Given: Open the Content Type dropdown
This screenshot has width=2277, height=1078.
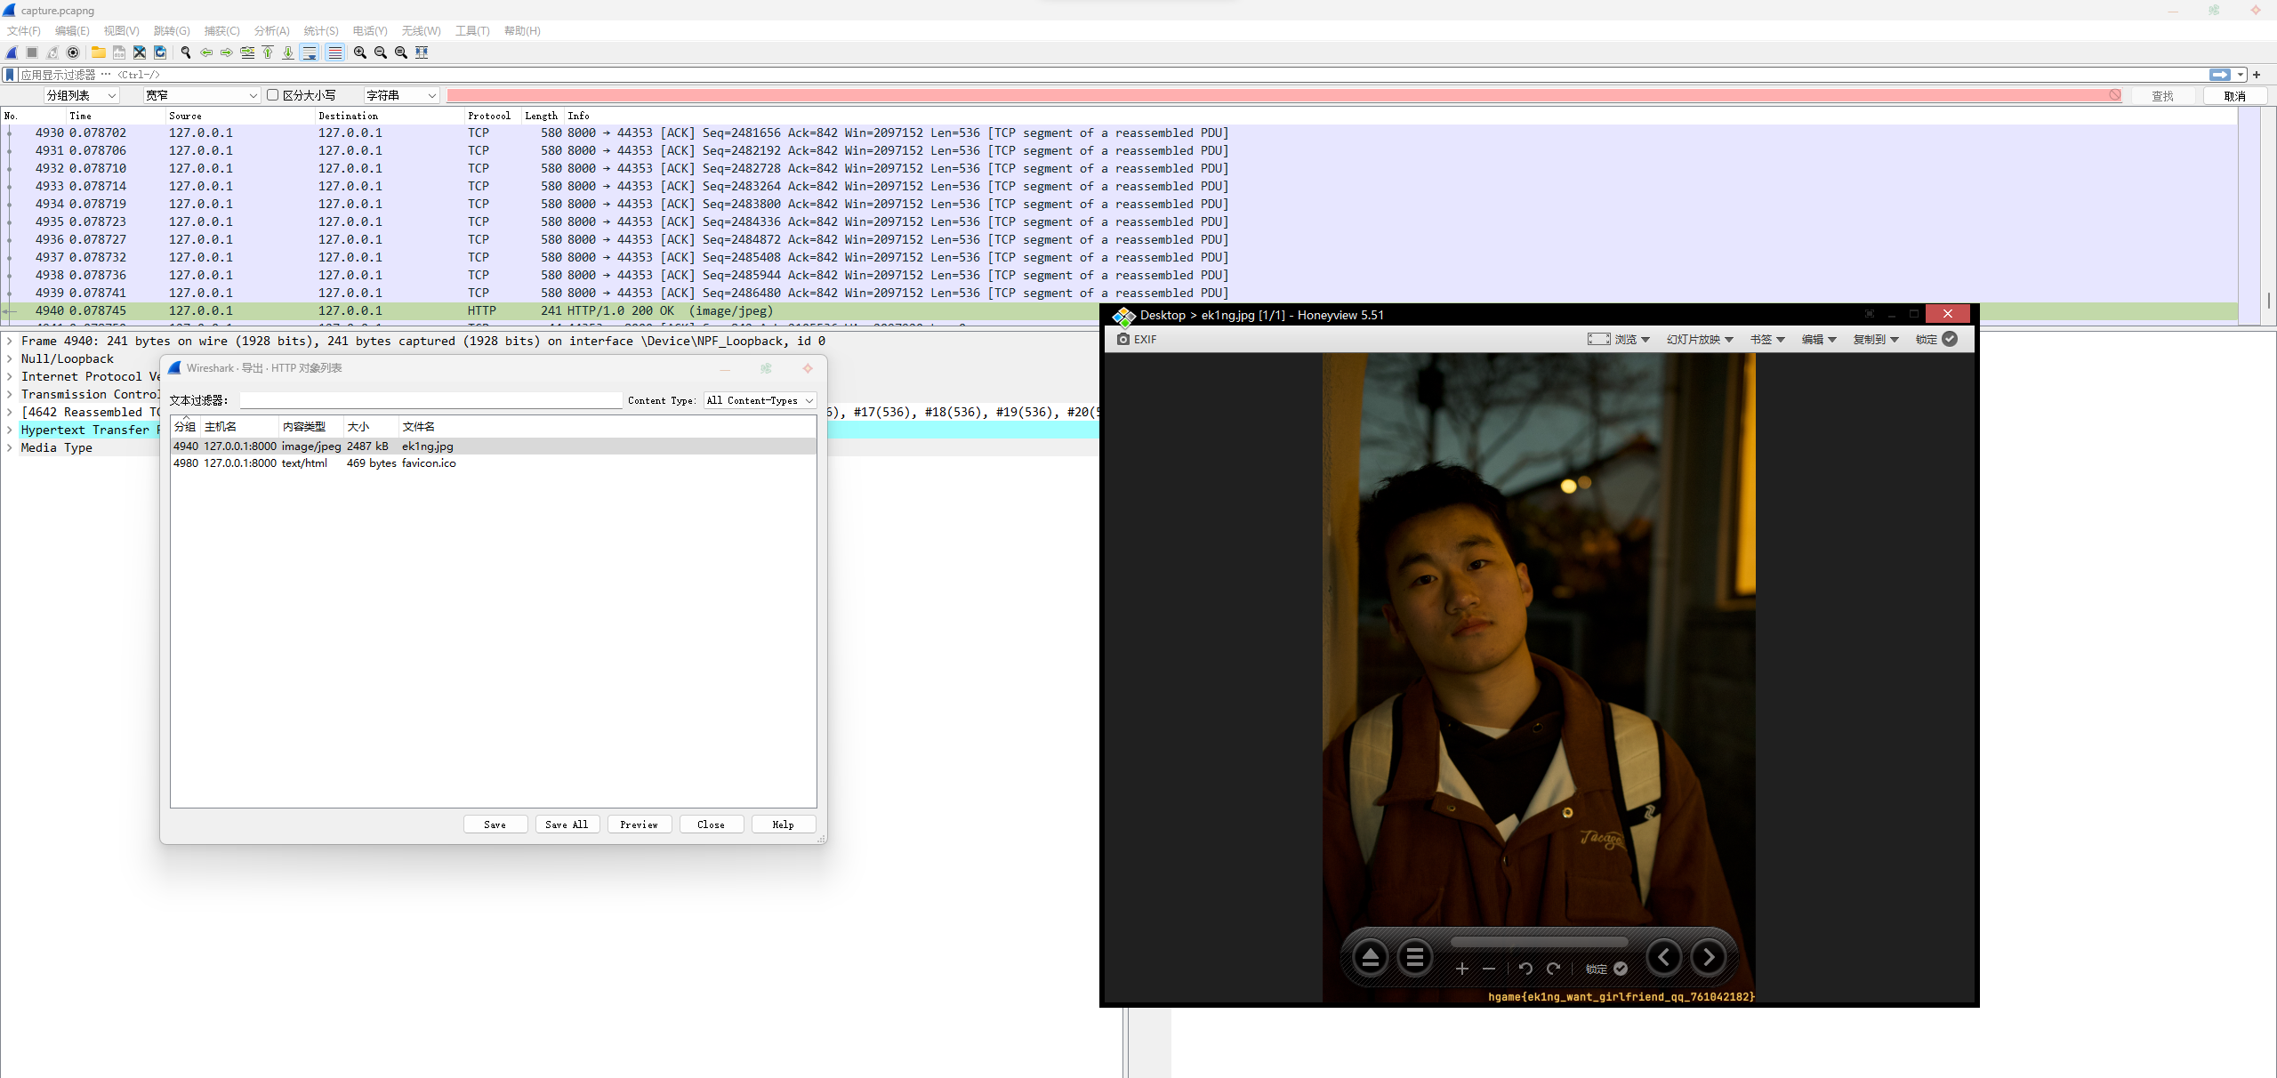Looking at the screenshot, I should pos(760,400).
